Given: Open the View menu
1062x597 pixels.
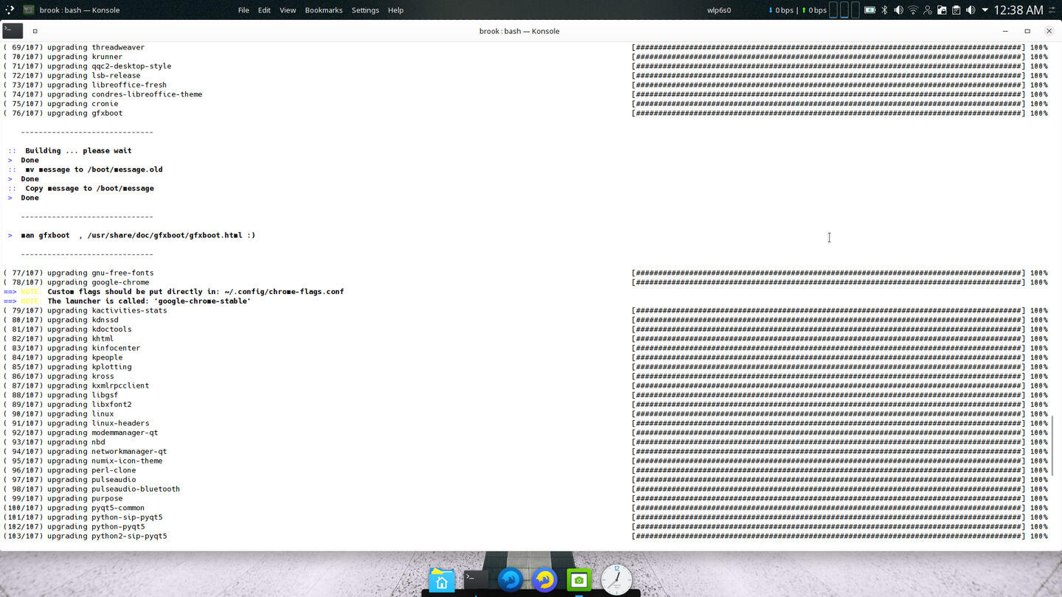Looking at the screenshot, I should pyautogui.click(x=288, y=10).
